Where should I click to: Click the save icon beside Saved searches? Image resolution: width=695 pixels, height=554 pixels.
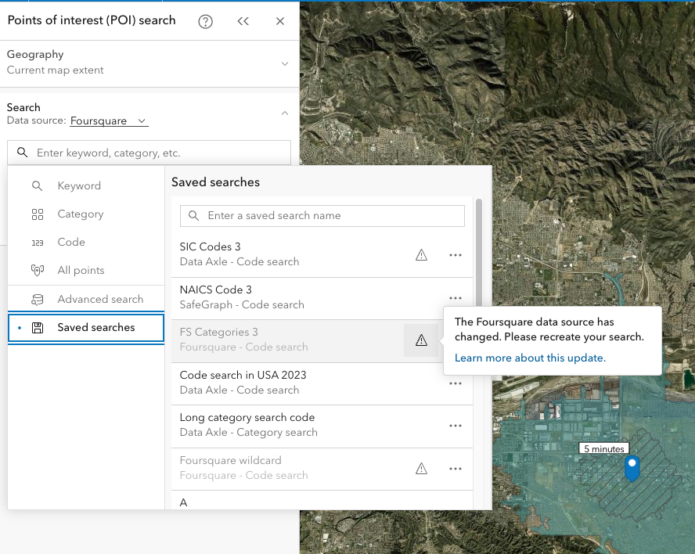click(37, 327)
